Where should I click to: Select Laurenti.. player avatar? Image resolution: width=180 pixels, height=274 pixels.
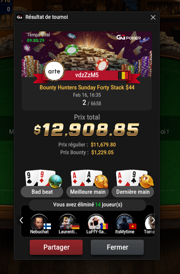click(x=68, y=222)
